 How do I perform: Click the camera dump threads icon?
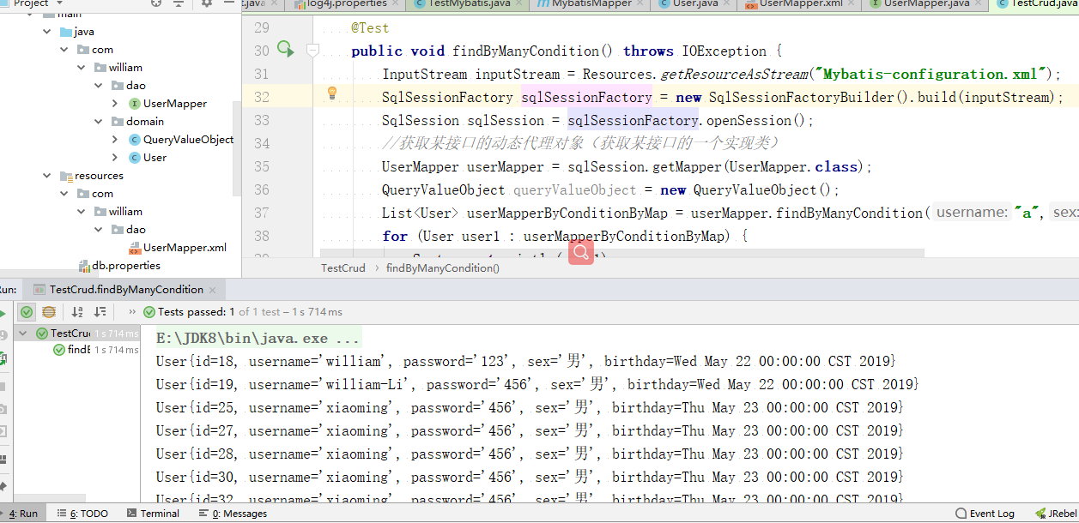3,410
